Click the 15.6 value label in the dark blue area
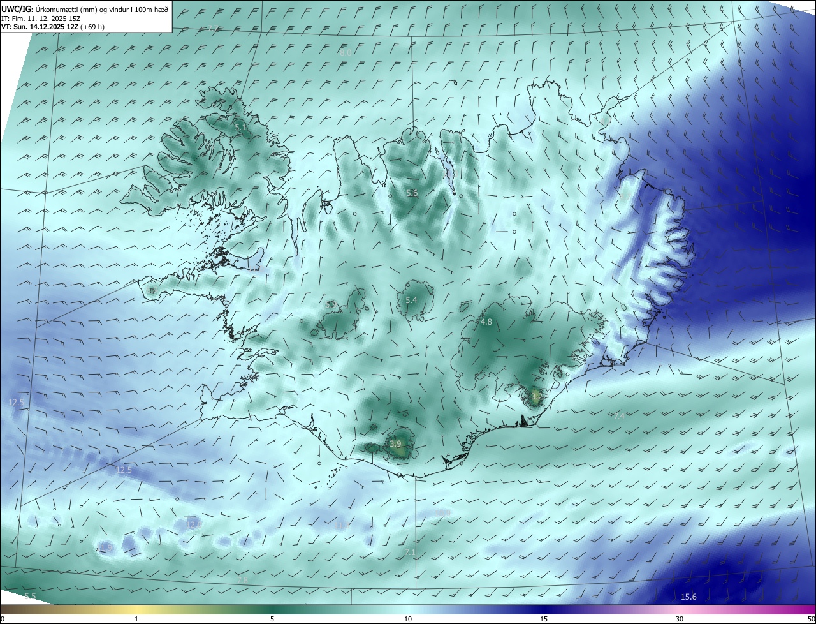This screenshot has width=816, height=624. 688,597
